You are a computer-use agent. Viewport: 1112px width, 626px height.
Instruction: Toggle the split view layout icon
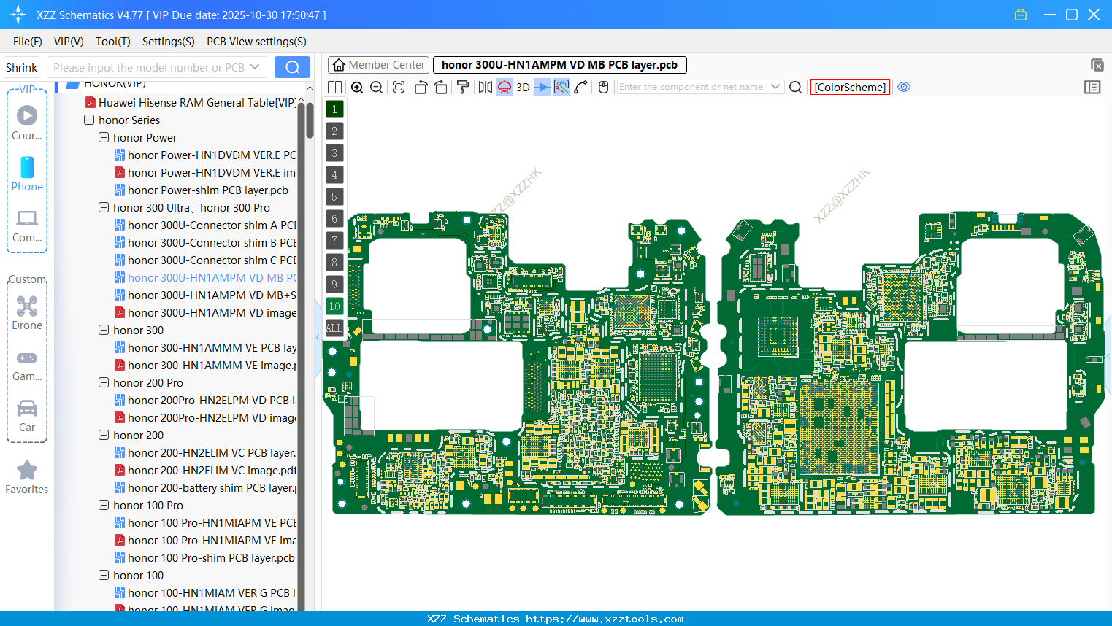tap(334, 88)
